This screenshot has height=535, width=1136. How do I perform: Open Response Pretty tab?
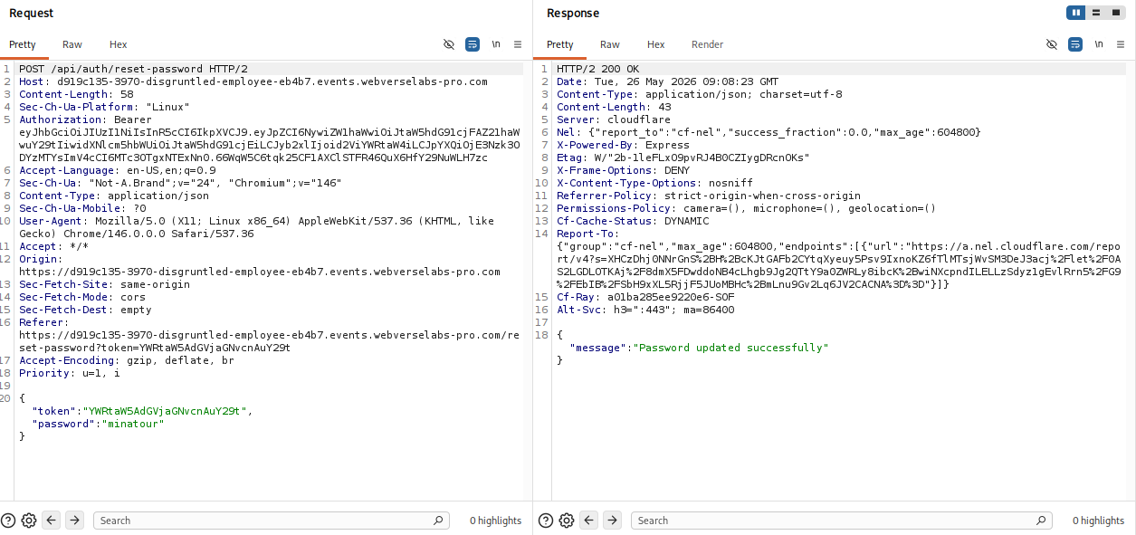560,44
